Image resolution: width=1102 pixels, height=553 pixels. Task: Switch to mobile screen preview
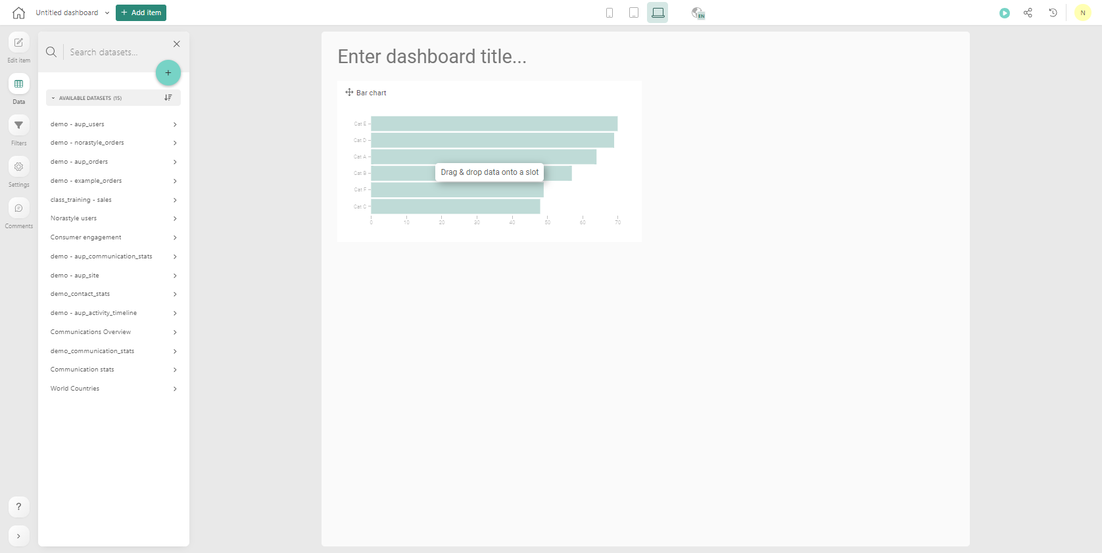click(610, 12)
